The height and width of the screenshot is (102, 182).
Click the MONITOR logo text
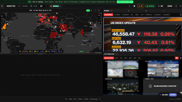11,6
